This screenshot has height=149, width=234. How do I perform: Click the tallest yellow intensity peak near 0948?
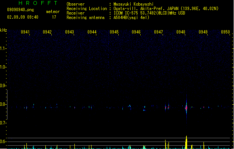click(186, 142)
